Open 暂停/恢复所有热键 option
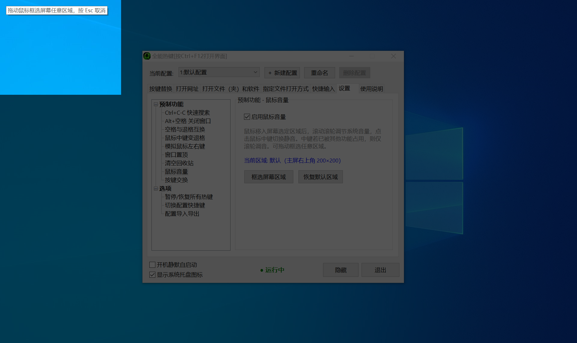The height and width of the screenshot is (343, 577). click(189, 197)
